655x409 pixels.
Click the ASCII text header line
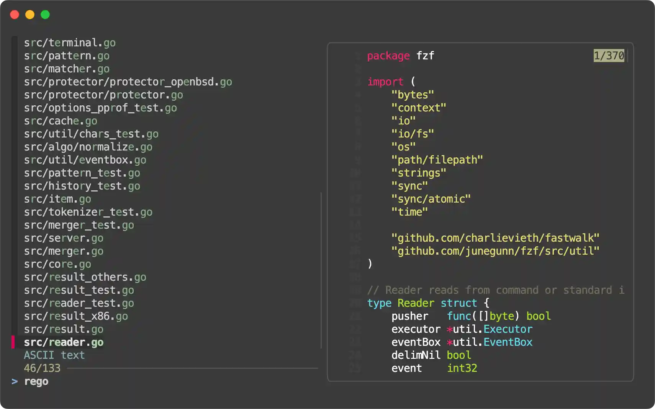[x=54, y=355]
